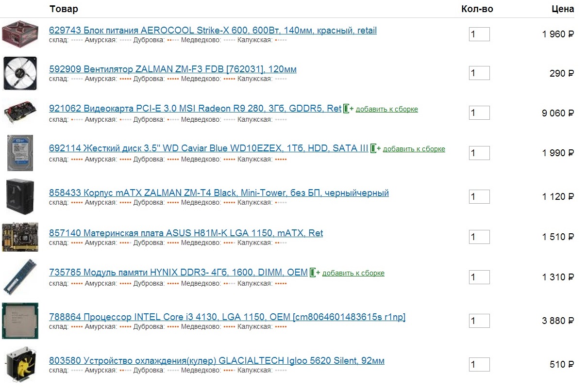The height and width of the screenshot is (388, 587).
Task: Click price '290' of ZALMAN fan
Action: pos(562,73)
